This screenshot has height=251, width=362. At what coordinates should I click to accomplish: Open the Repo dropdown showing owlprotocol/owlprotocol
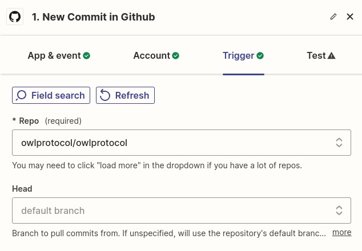(x=171, y=142)
